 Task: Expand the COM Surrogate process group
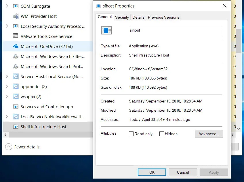tap(7, 6)
